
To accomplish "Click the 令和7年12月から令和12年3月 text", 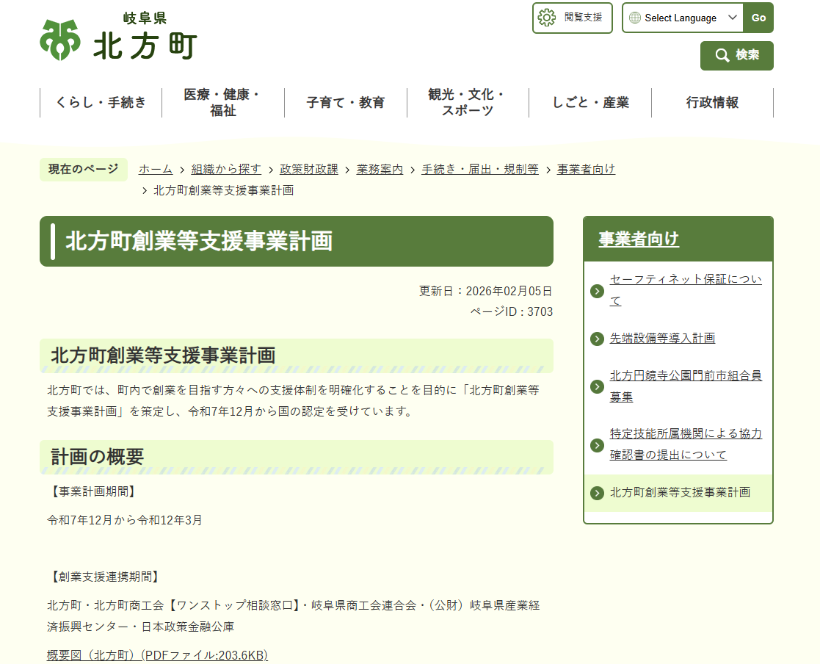I will [125, 520].
